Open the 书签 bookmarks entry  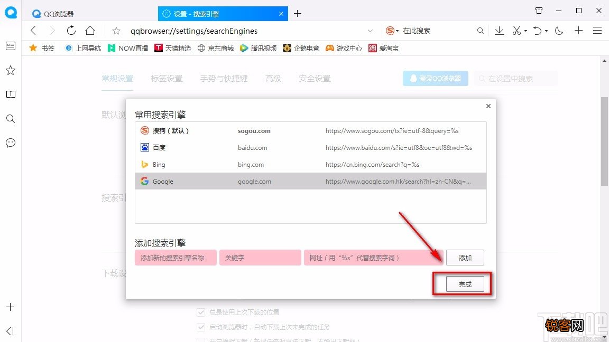pos(42,48)
